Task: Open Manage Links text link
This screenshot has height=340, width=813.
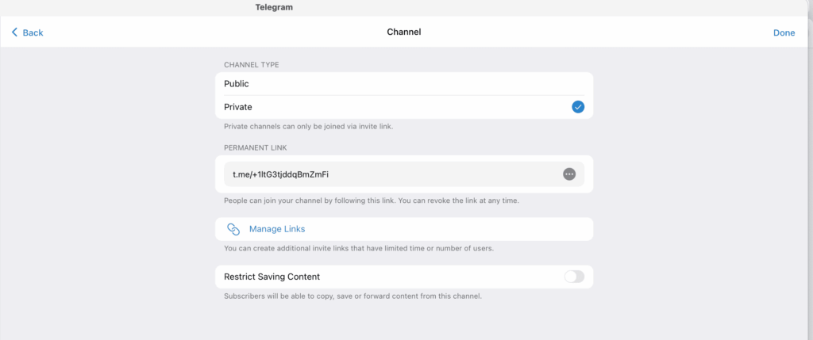Action: (277, 229)
